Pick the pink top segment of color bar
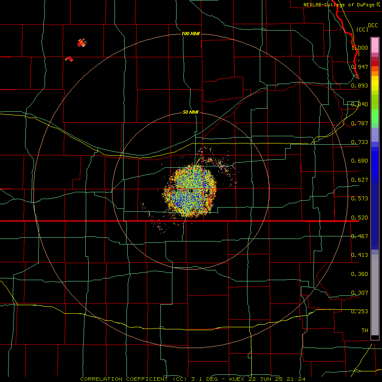The image size is (382, 382). [375, 45]
